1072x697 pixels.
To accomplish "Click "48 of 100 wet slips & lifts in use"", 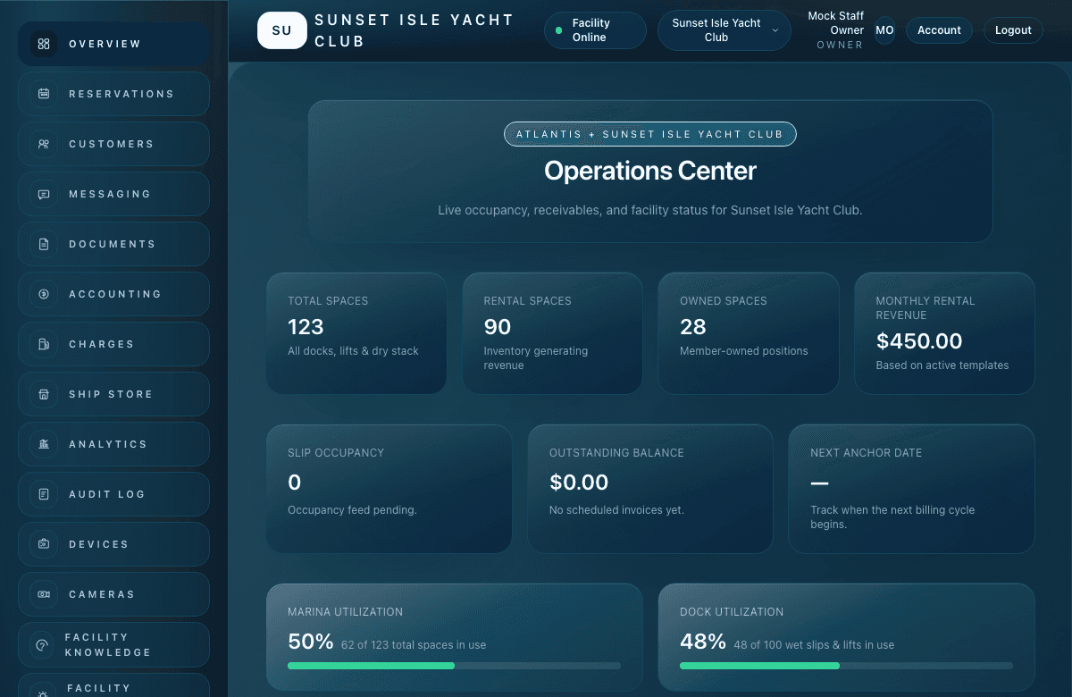I will click(814, 644).
